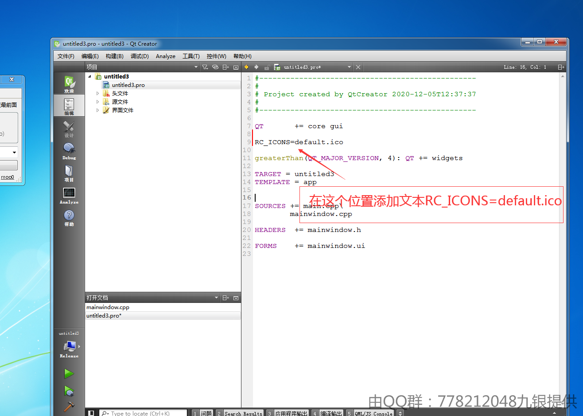This screenshot has height=416, width=583.
Task: Open the 帮助(H) menu
Action: [242, 56]
